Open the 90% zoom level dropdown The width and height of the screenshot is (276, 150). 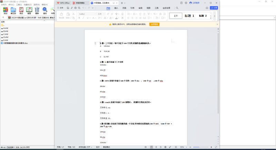click(183, 147)
